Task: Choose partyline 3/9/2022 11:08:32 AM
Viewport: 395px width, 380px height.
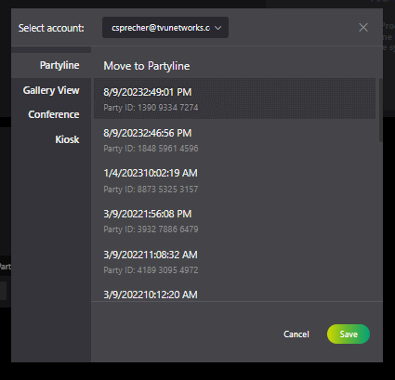Action: pos(234,261)
